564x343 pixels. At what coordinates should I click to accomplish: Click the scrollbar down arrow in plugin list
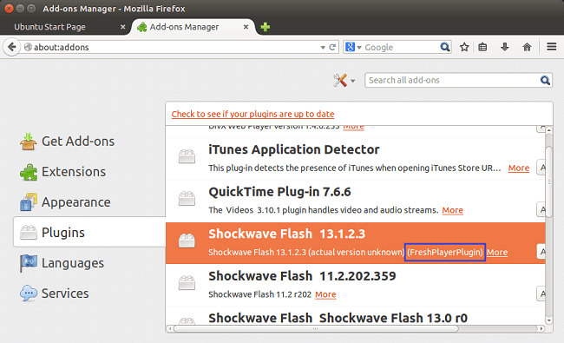click(549, 320)
